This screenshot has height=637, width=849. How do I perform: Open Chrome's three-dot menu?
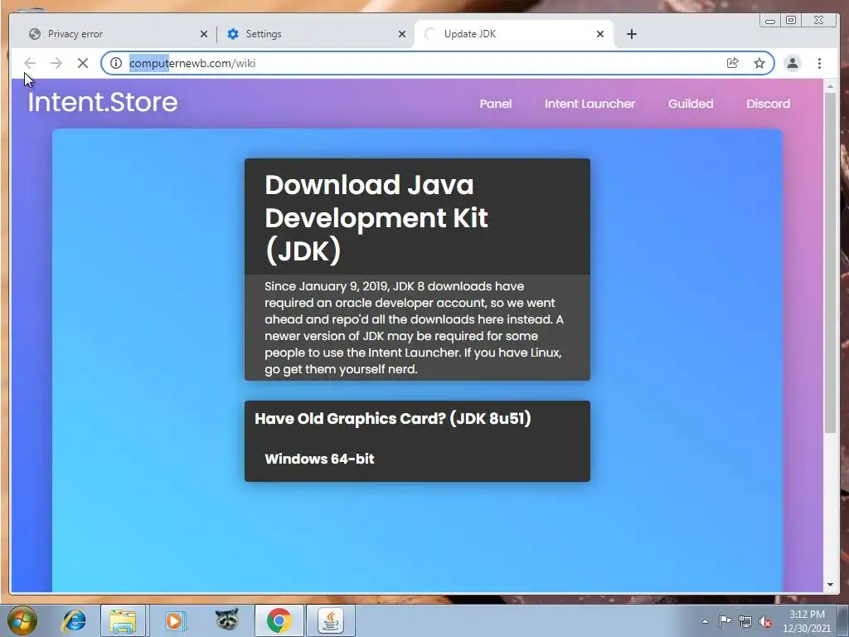point(819,63)
